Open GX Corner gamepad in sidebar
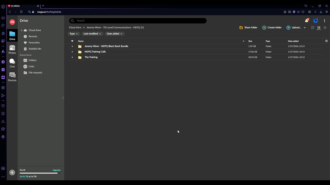This screenshot has height=185, width=330. click(3, 18)
